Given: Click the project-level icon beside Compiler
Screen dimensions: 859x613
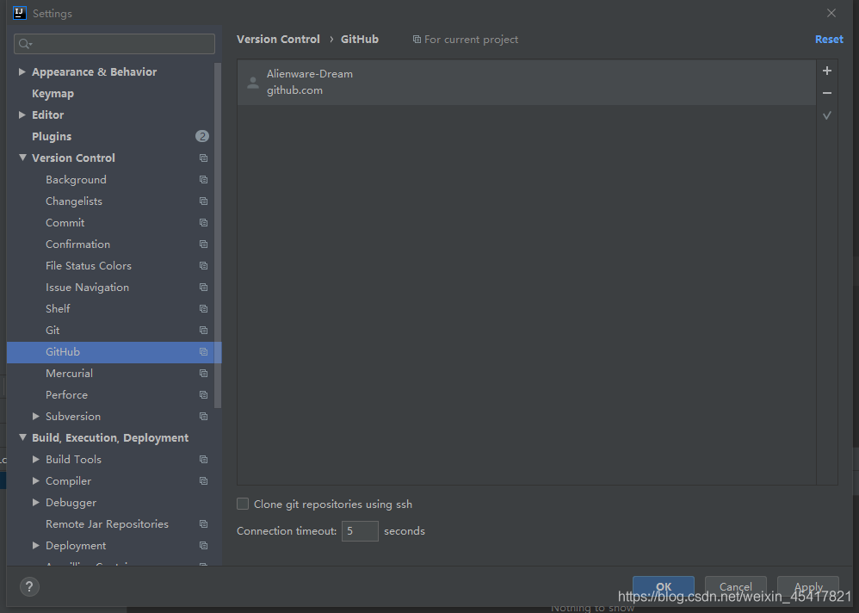Looking at the screenshot, I should tap(203, 481).
